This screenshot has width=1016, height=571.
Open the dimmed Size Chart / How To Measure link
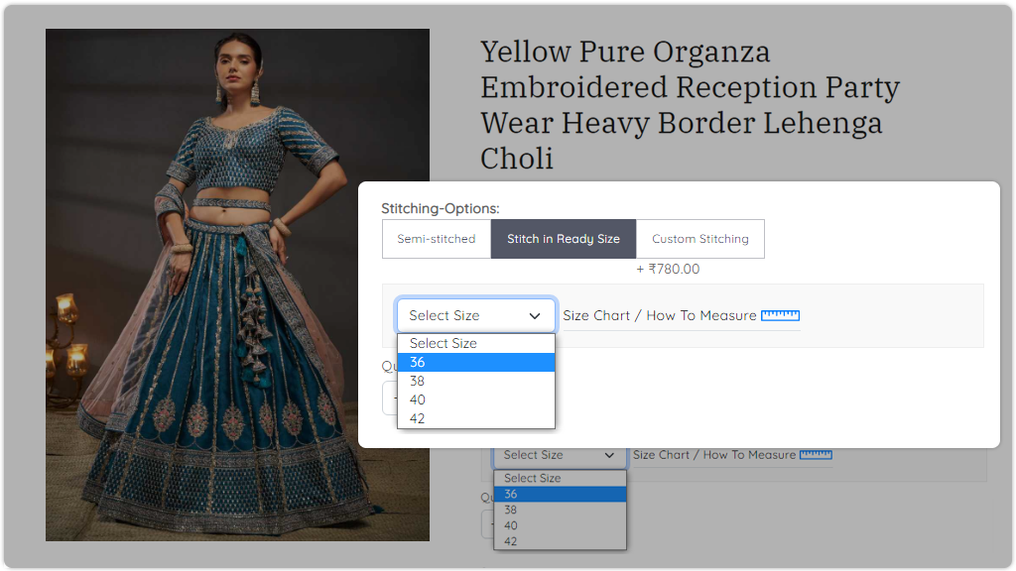tap(714, 455)
